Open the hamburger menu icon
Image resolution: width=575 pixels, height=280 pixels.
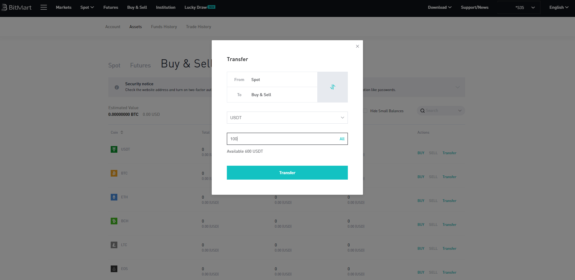(44, 7)
